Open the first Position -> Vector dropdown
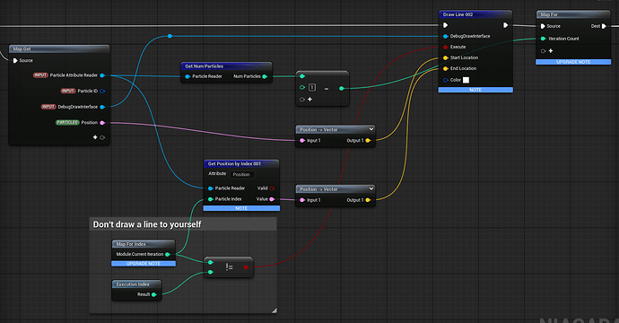The width and height of the screenshot is (619, 323). pos(371,129)
